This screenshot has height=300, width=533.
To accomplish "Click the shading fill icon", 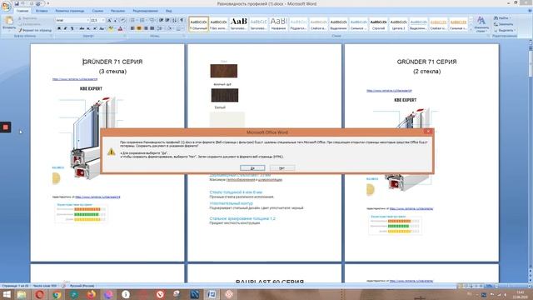I will pyautogui.click(x=170, y=28).
